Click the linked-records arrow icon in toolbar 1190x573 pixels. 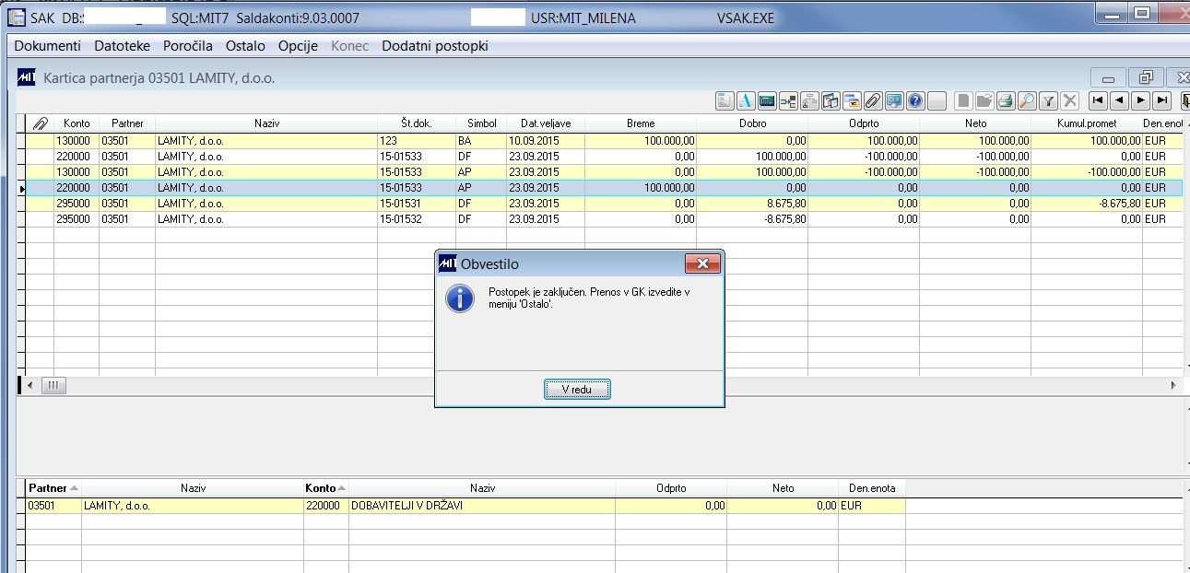[x=788, y=100]
